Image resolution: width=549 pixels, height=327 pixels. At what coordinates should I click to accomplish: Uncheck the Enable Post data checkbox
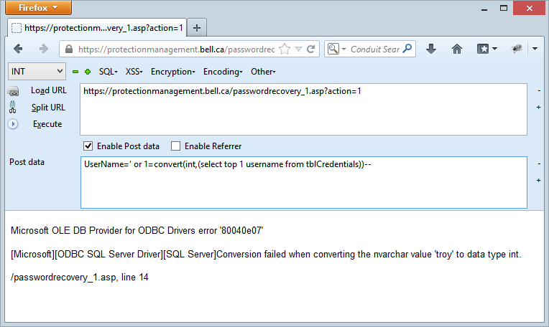pos(88,146)
